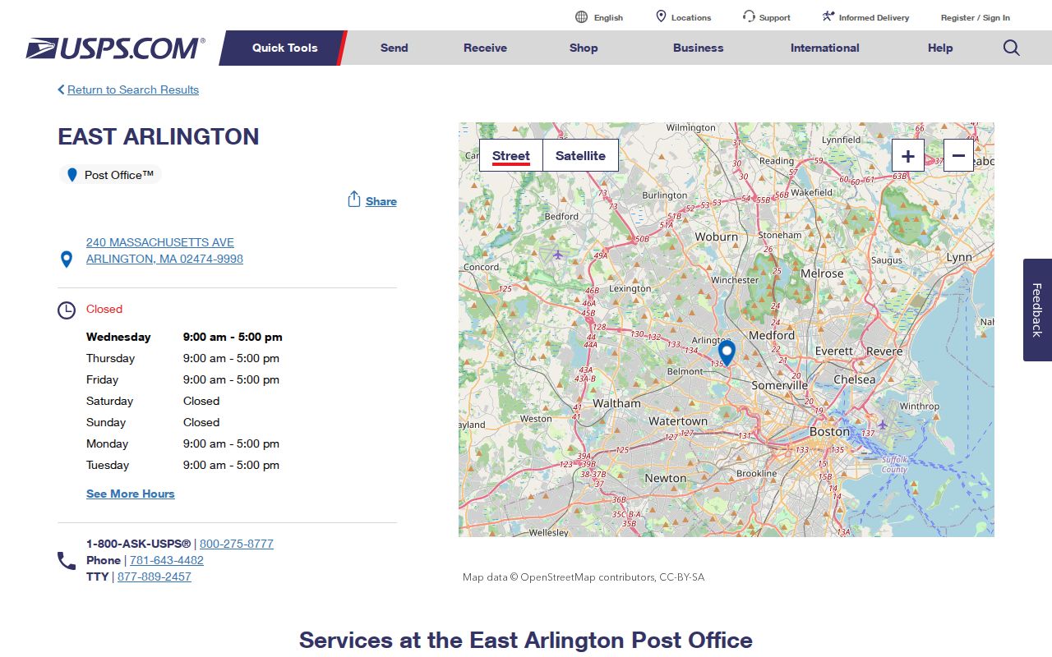Click the USPS.COM eagle logo
The width and height of the screenshot is (1052, 657).
click(115, 48)
